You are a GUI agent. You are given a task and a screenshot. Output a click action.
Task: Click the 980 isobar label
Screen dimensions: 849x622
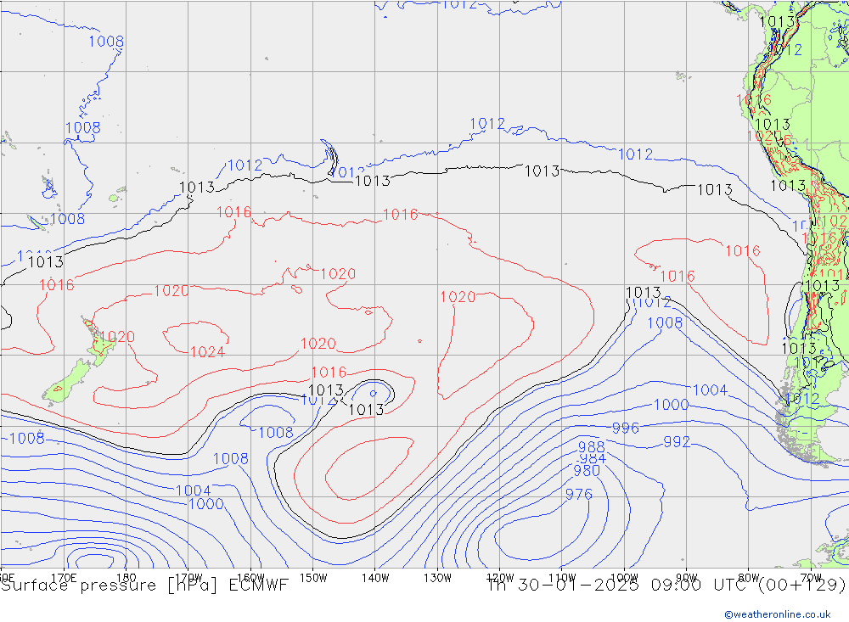(587, 471)
